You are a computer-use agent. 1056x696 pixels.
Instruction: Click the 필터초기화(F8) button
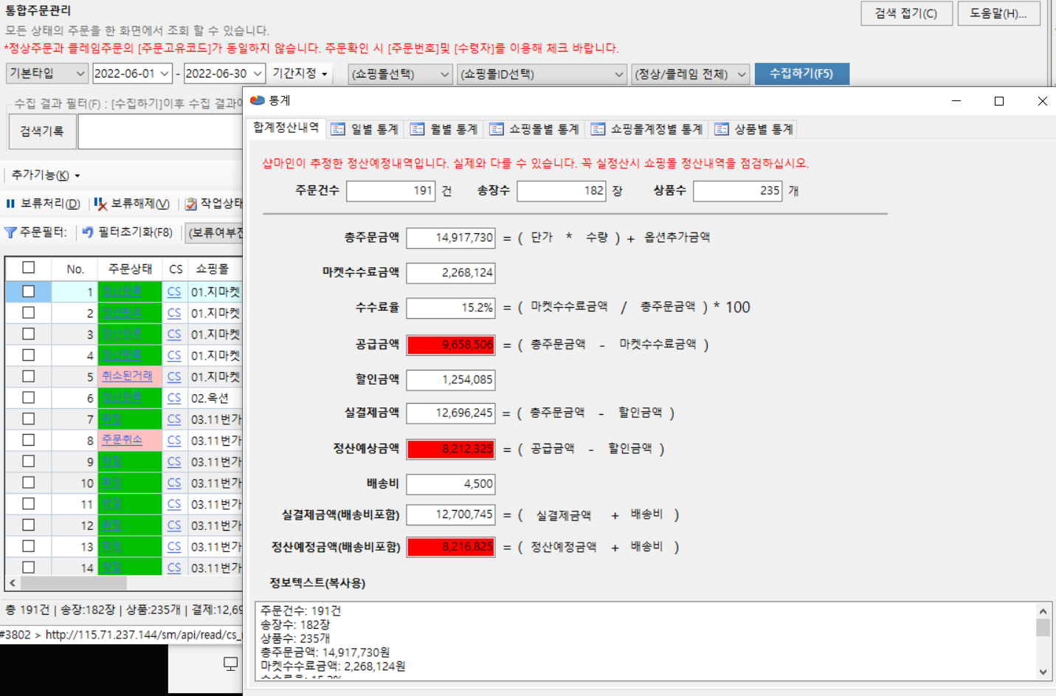(x=128, y=232)
